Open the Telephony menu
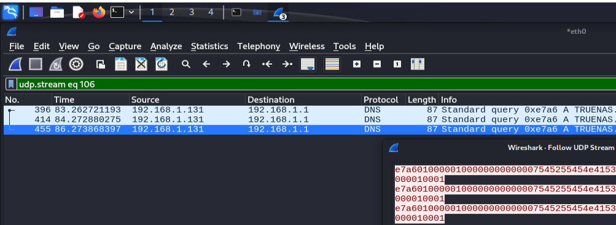The height and width of the screenshot is (225, 616). coord(259,47)
